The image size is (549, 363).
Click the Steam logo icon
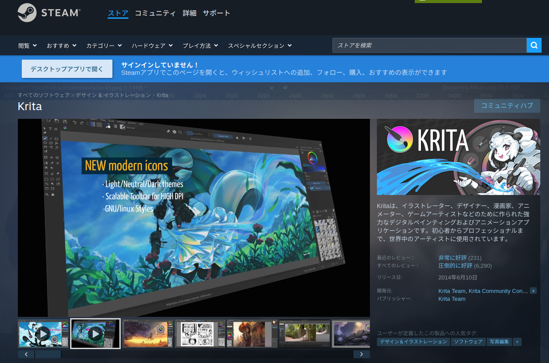click(27, 13)
